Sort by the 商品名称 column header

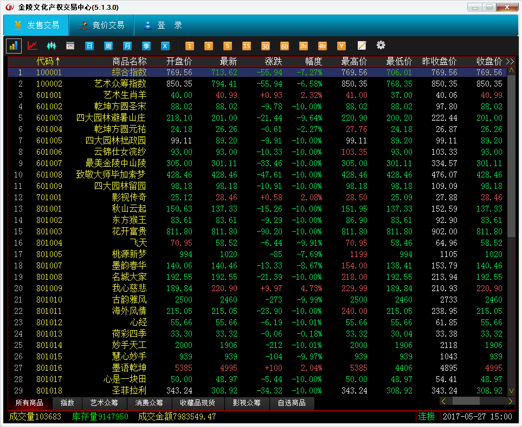coord(130,62)
